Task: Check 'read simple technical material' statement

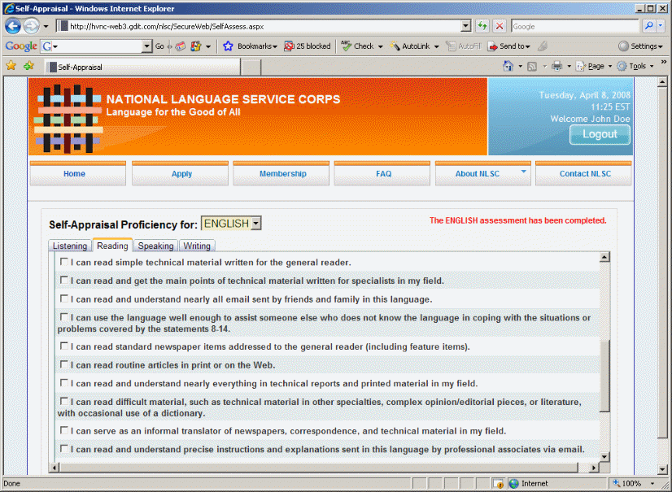Action: click(x=63, y=261)
